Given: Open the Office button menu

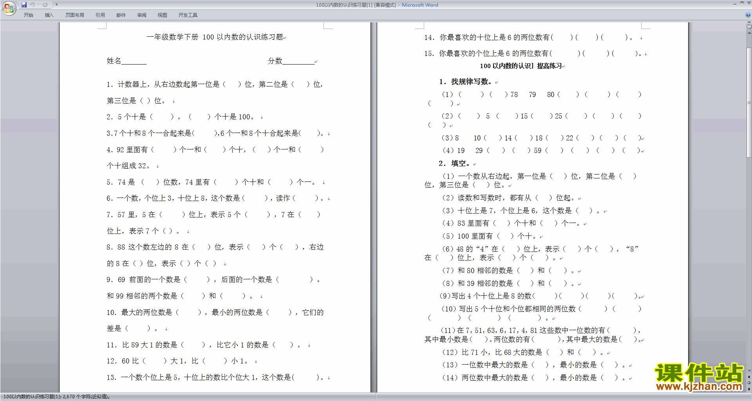Looking at the screenshot, I should [9, 8].
